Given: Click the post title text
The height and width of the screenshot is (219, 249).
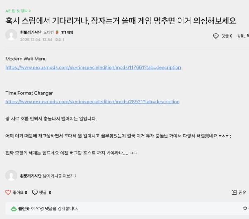Looking at the screenshot, I should [120, 20].
